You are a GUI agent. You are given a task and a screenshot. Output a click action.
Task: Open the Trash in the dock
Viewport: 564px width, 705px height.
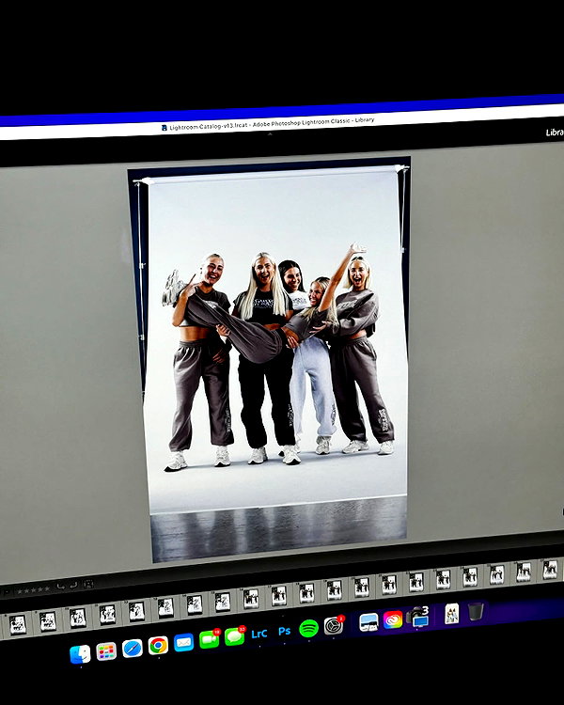coord(476,612)
